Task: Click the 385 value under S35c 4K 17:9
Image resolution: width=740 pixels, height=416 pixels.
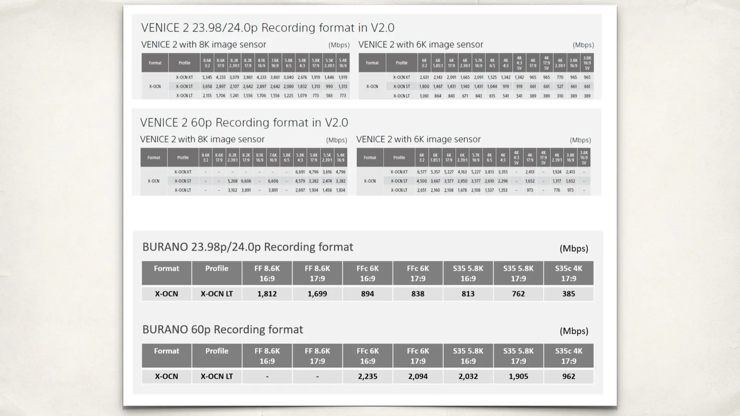Action: 568,294
